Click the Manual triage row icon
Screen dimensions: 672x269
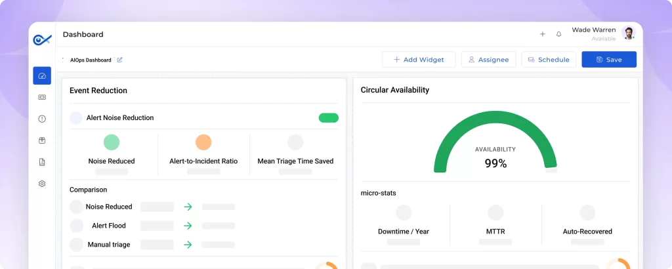(76, 245)
